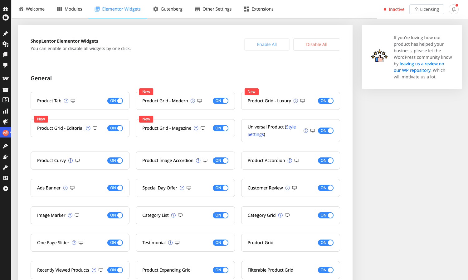
Task: Click help icon beside Recently Viewed Products
Action: pyautogui.click(x=94, y=270)
